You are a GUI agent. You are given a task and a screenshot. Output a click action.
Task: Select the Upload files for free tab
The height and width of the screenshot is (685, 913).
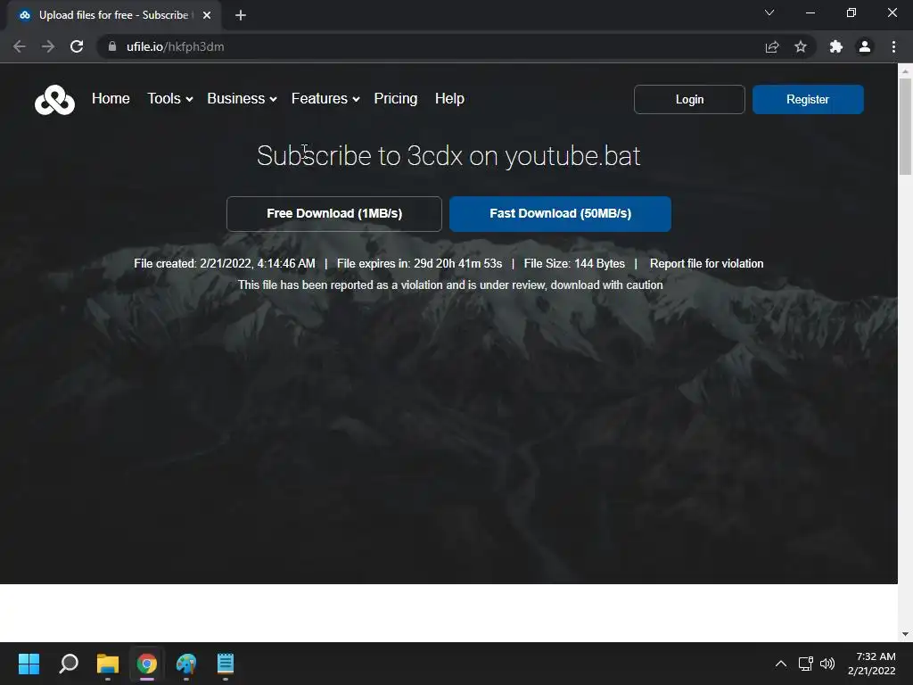click(x=113, y=15)
